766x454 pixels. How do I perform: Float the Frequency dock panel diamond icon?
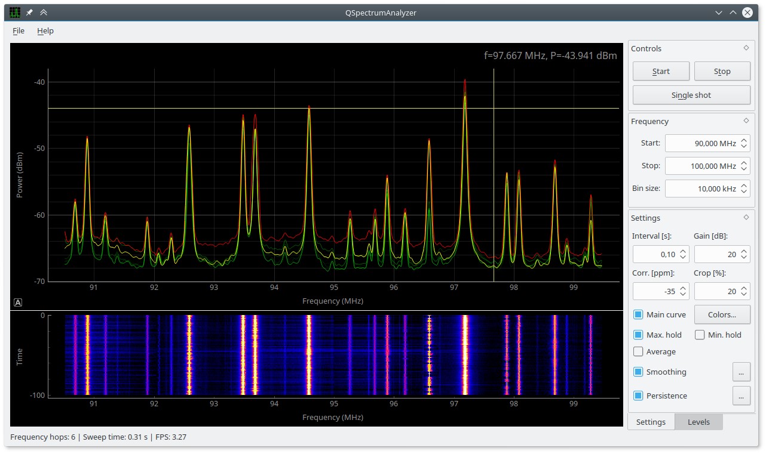point(746,121)
